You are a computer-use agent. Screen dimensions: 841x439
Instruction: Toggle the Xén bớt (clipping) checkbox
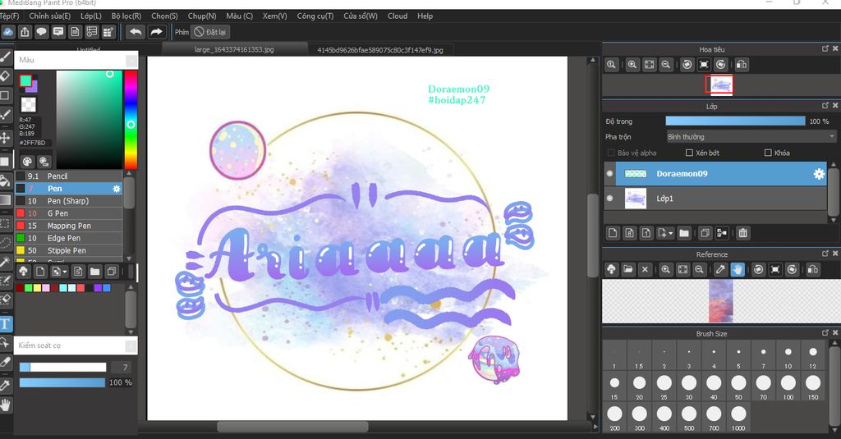[689, 153]
